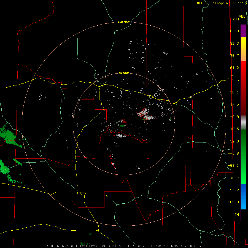Click the 107.8 velocity scale value

233,31
